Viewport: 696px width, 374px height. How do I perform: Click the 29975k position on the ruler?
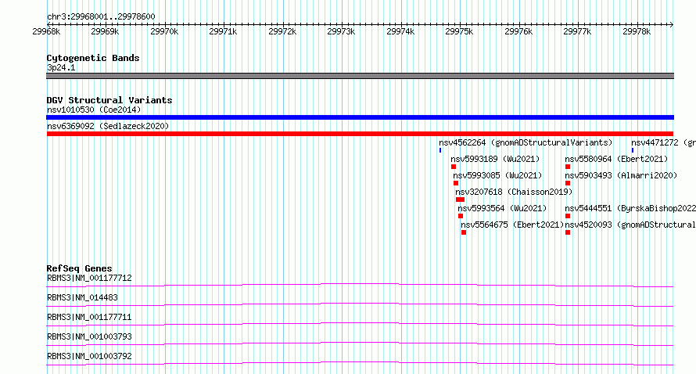coord(459,31)
